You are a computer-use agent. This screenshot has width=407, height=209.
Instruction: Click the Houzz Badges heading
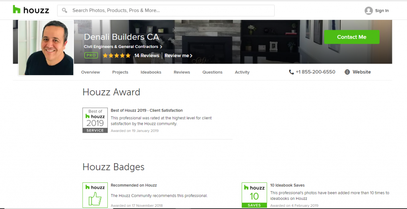pyautogui.click(x=113, y=166)
